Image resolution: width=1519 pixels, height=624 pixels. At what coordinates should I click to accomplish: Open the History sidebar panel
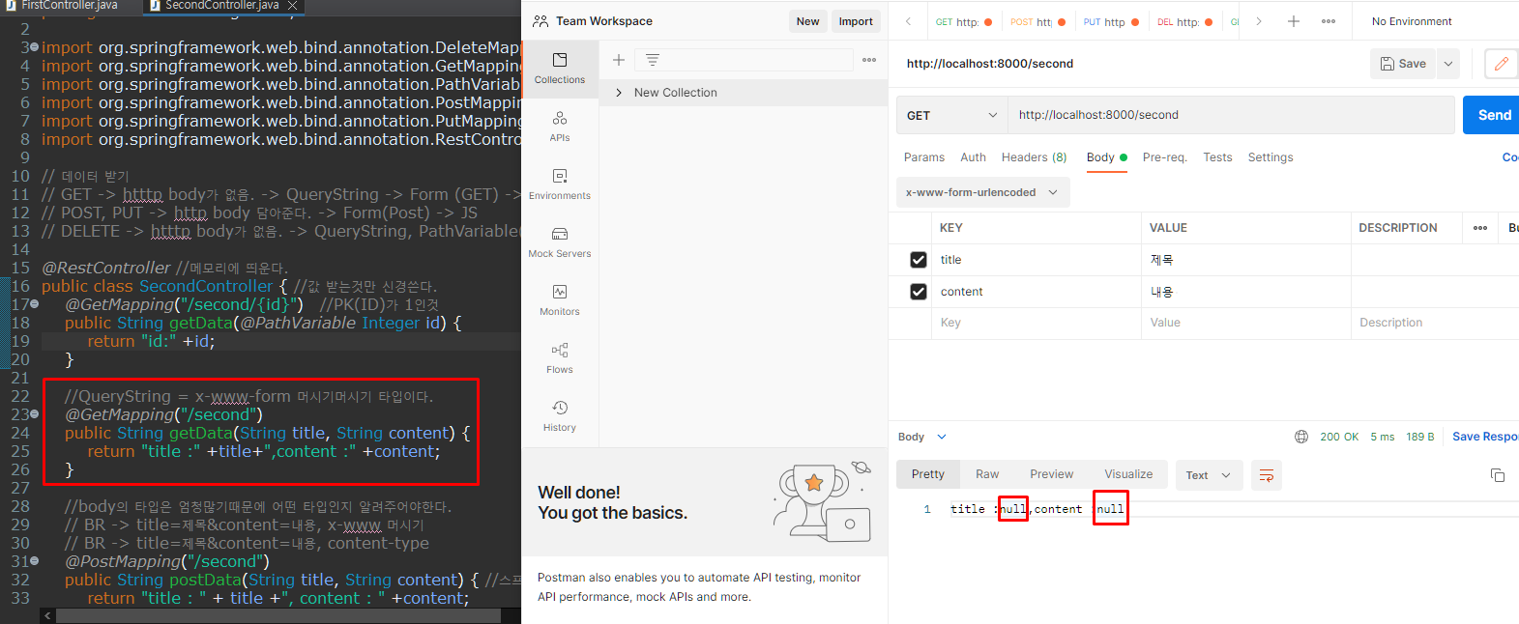[560, 416]
